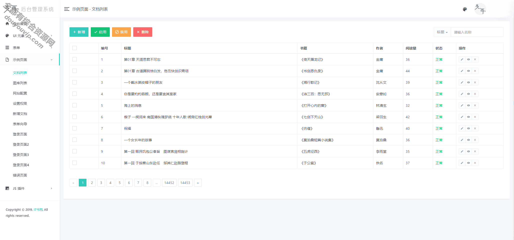Click the home icon beside 后台首页
The width and height of the screenshot is (514, 240).
tap(7, 24)
